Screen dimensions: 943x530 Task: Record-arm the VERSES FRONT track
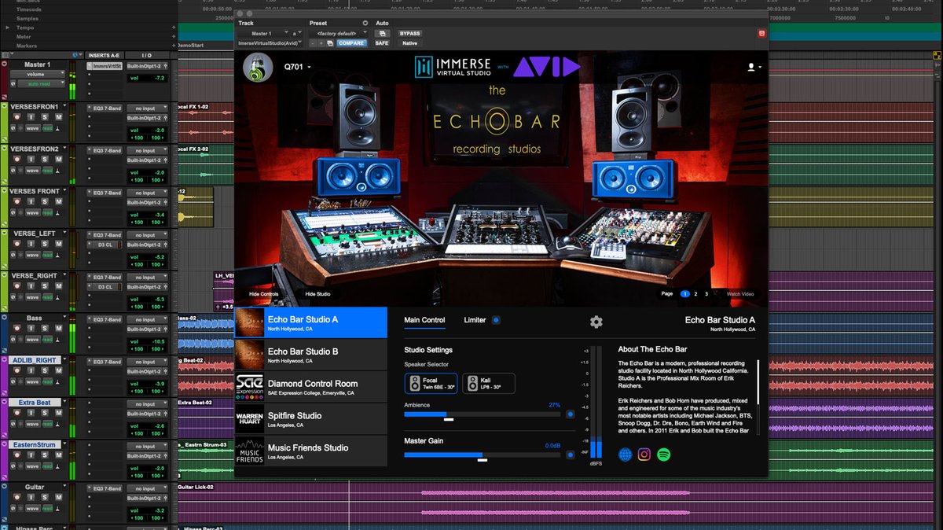tap(17, 201)
